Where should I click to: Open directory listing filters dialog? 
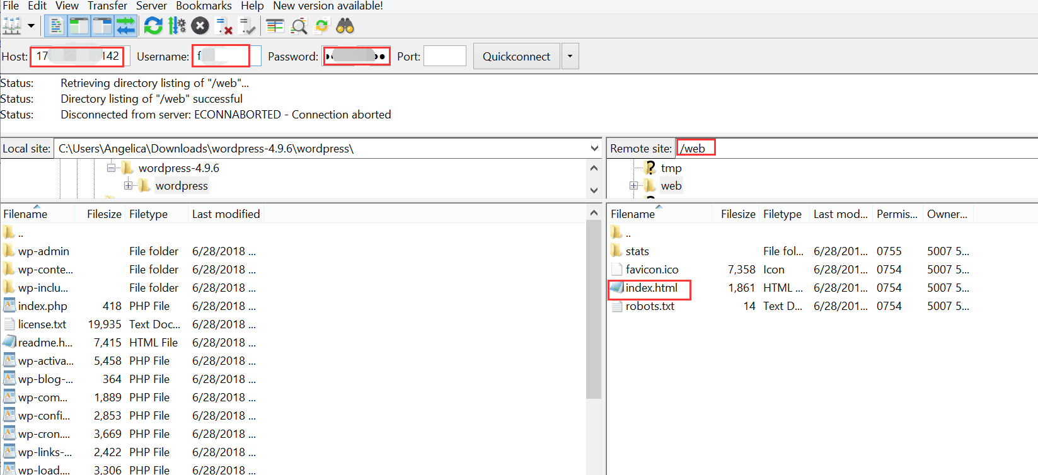point(275,26)
